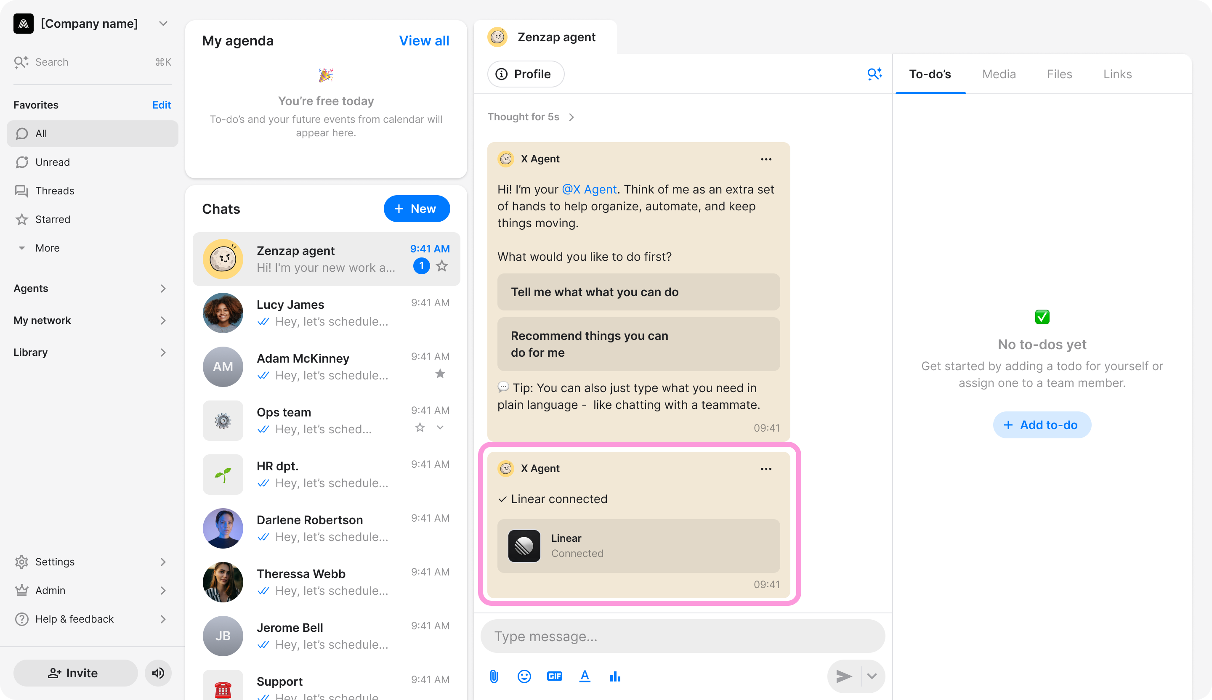Open the GIF picker icon

pyautogui.click(x=554, y=676)
